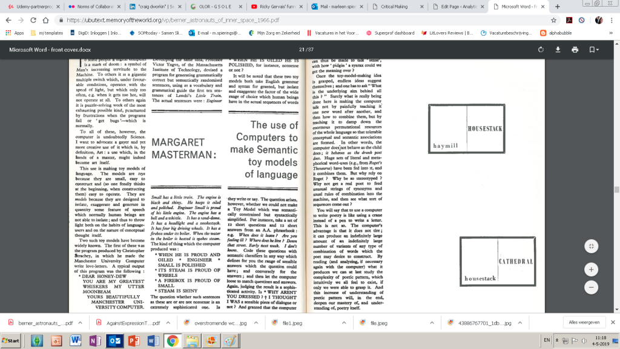Viewport: 620px width, 349px height.
Task: Switch to the "craig dworkin" tab
Action: (154, 7)
